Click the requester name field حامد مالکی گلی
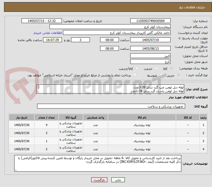The height and width of the screenshot is (187, 212). tap(117, 33)
